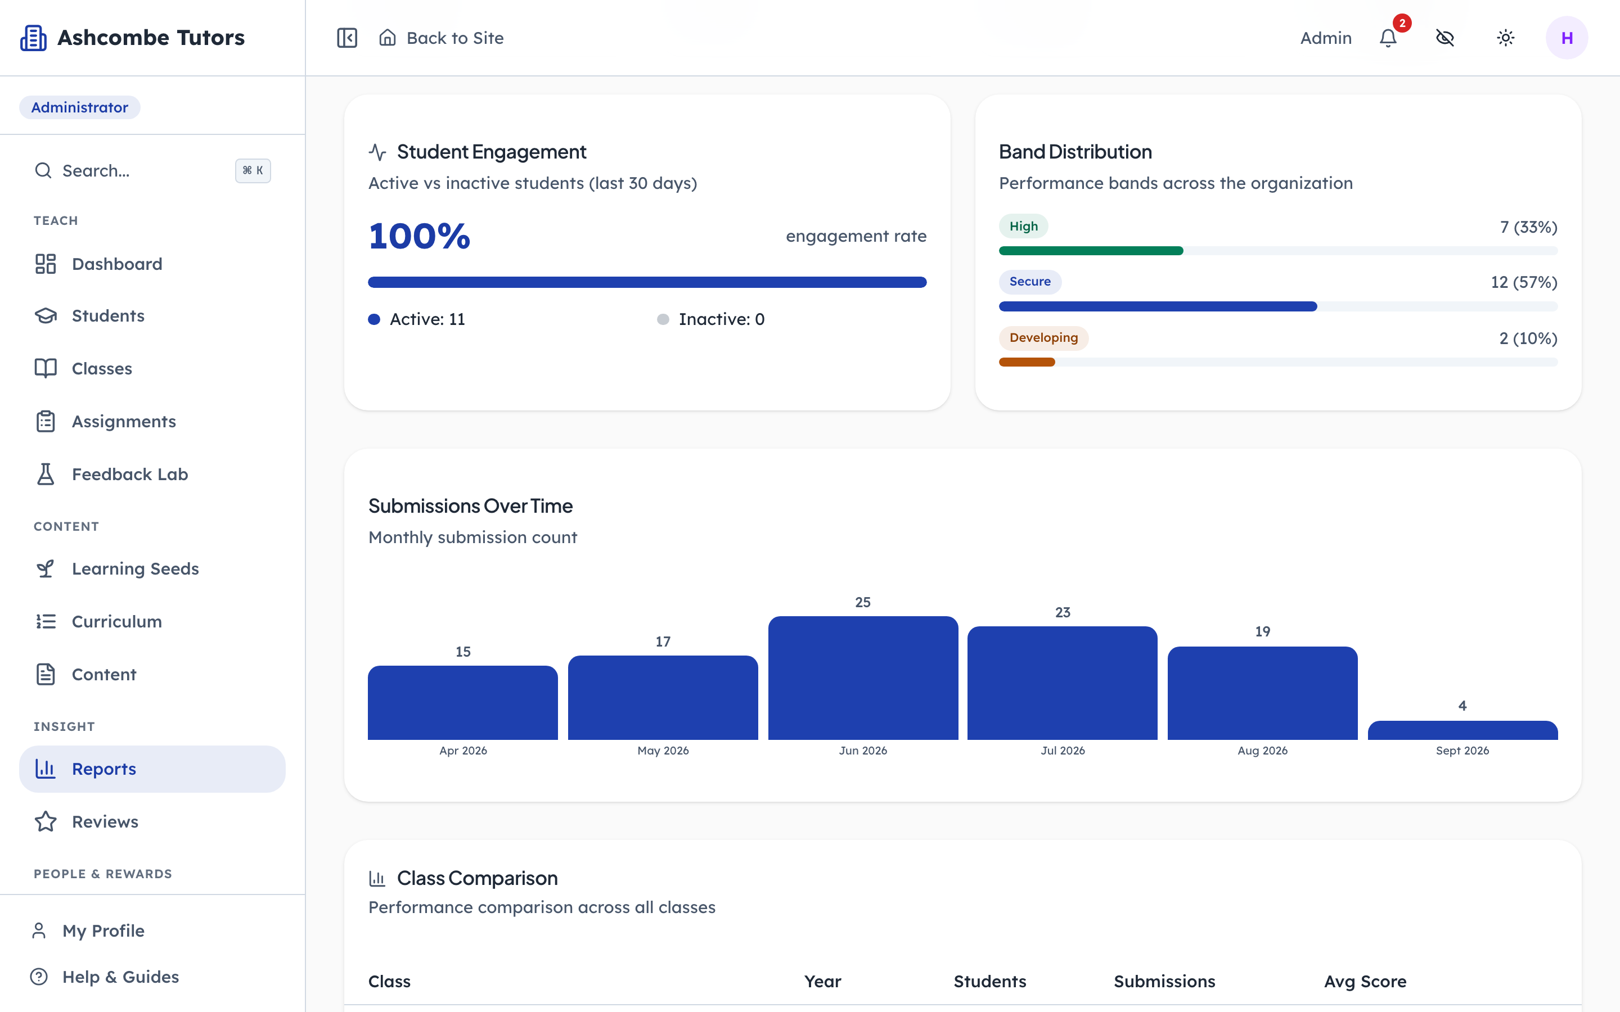Screen dimensions: 1620x1012
Task: Open Learning Seeds
Action: tap(152, 568)
